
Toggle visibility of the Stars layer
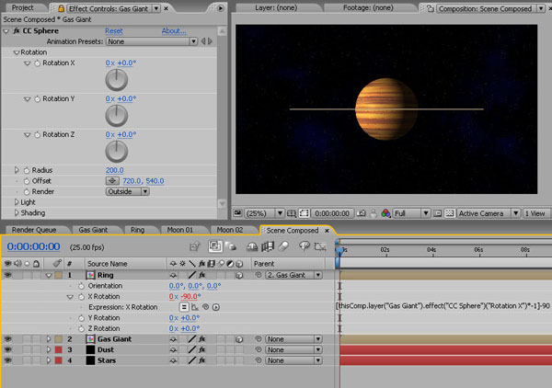coord(8,361)
